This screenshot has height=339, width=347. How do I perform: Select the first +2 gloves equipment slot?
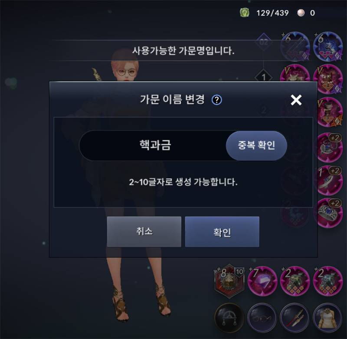pyautogui.click(x=295, y=281)
